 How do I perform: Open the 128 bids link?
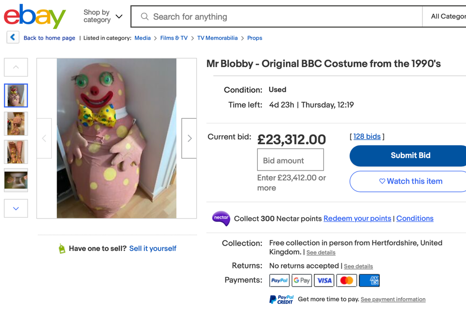tap(367, 136)
